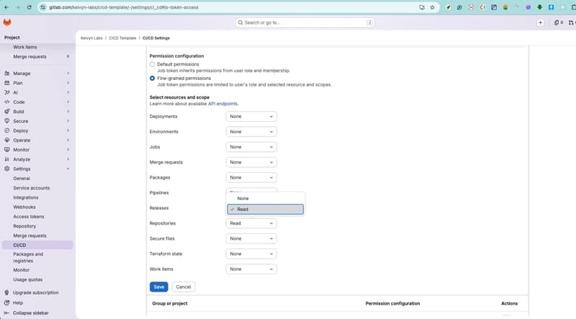Viewport: 576px width, 319px height.
Task: Open the Packages permission dropdown
Action: 251,178
